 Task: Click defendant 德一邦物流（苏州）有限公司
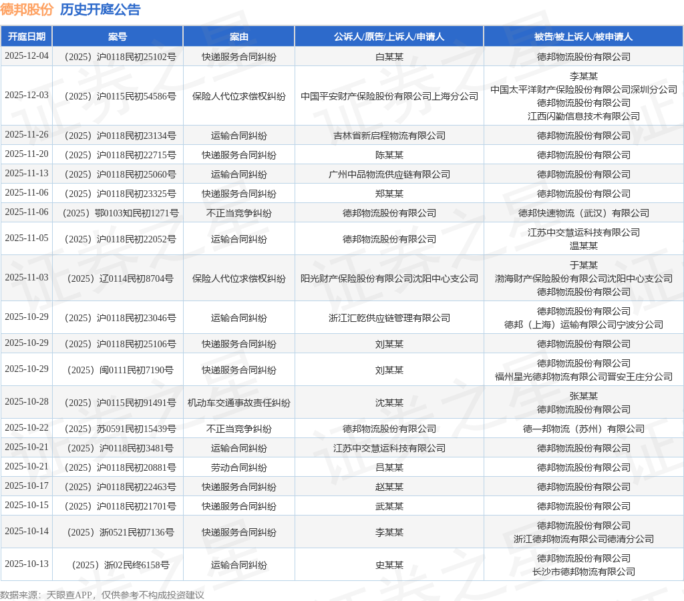point(584,429)
